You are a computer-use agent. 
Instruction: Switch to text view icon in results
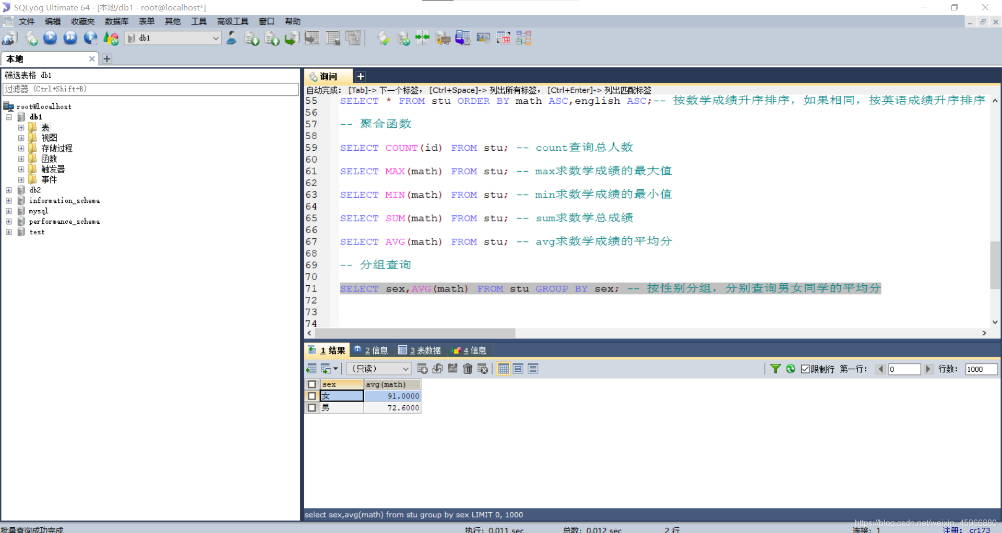point(533,369)
